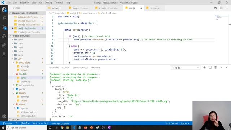Screen dimensions: 231x130
Task: Open the Help menu
Action: (x=68, y=3)
